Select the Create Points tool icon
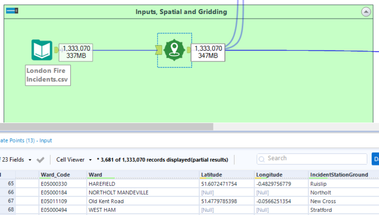This screenshot has height=215, width=379. (x=174, y=50)
